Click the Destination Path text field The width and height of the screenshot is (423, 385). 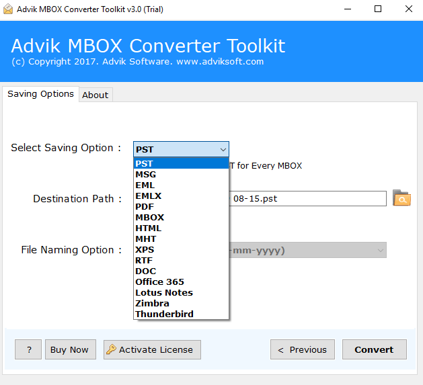[x=307, y=199]
